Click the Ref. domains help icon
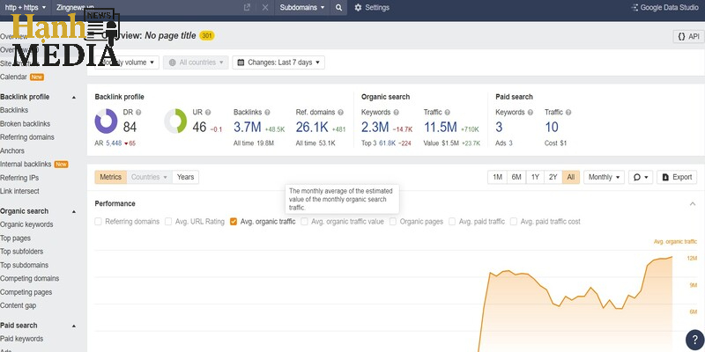Screen dimensions: 705x352 pos(341,113)
